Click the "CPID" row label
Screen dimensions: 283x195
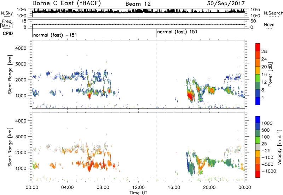pos(7,33)
